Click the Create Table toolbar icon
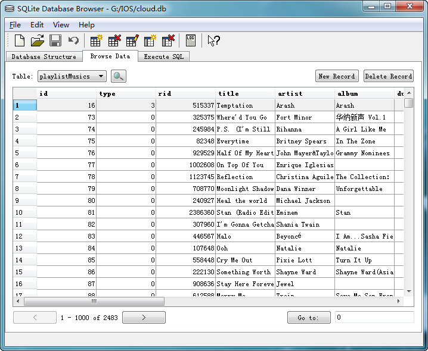 (96, 40)
